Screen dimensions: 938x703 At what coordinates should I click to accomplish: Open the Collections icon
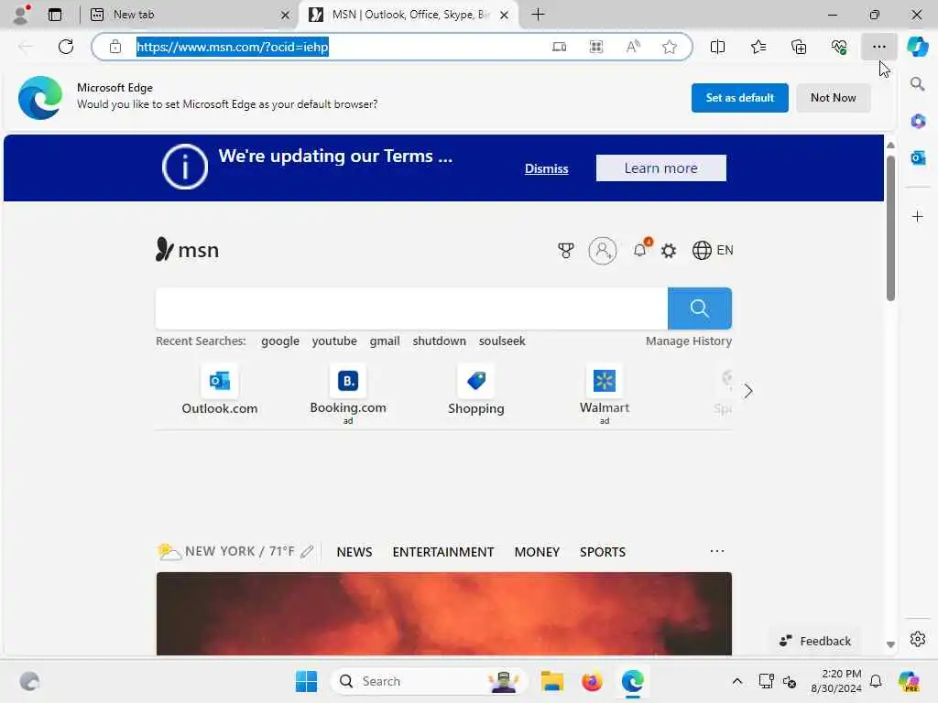[799, 47]
